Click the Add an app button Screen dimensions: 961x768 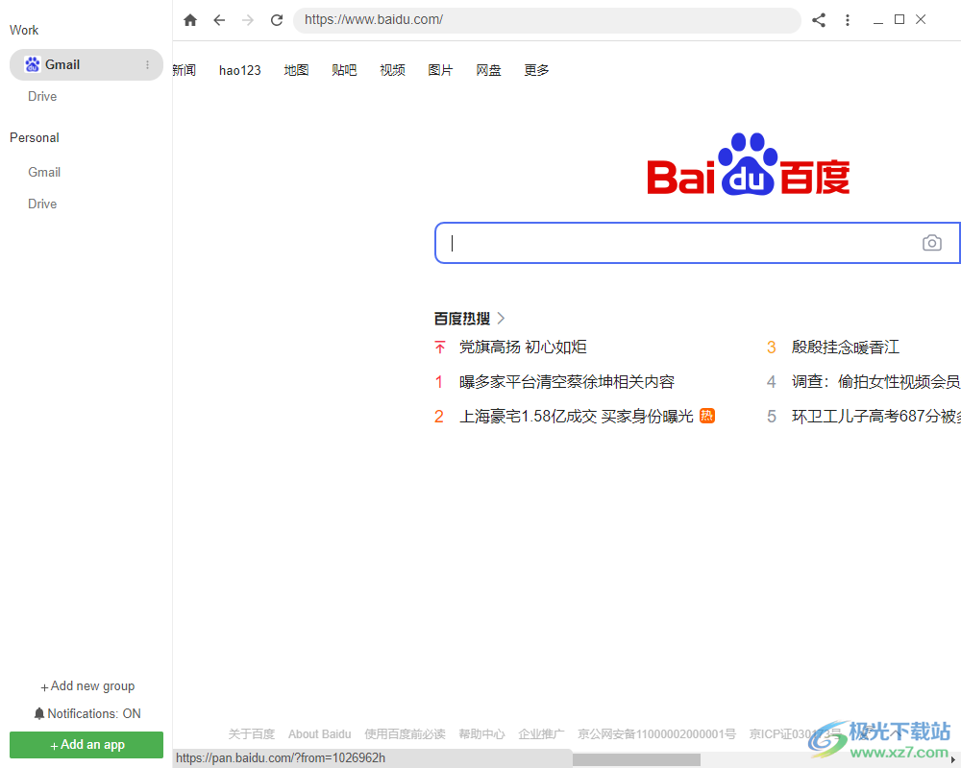[86, 745]
